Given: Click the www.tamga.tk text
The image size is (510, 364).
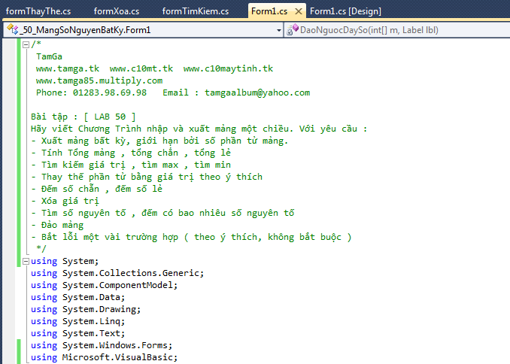Looking at the screenshot, I should coord(68,68).
